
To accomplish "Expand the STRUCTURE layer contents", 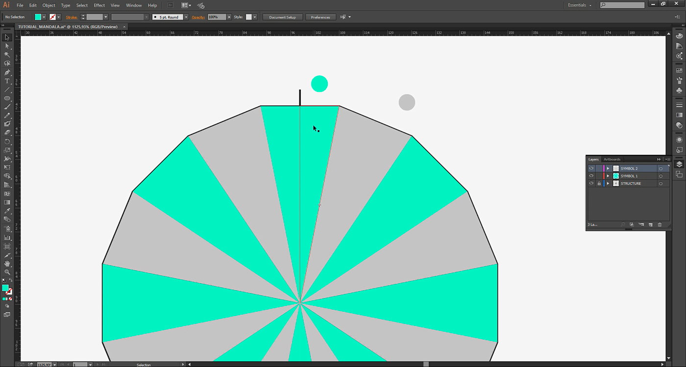I will [x=608, y=183].
